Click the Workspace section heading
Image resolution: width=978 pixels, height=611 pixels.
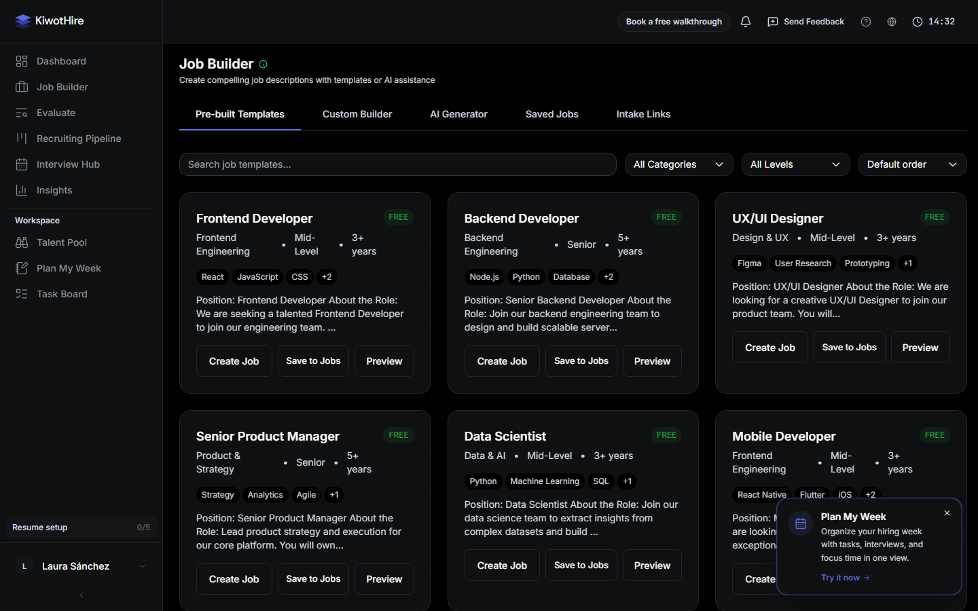tap(37, 221)
